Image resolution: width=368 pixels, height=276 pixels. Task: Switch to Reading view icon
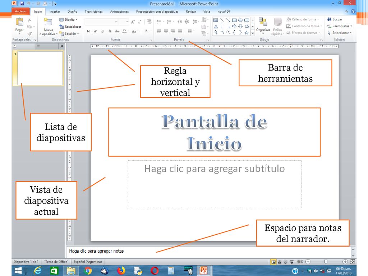click(285, 262)
